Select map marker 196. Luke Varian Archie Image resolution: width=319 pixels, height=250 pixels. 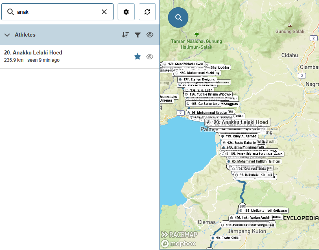[250, 218]
